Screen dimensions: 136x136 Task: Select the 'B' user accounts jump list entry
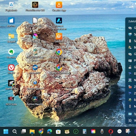coord(131,48)
